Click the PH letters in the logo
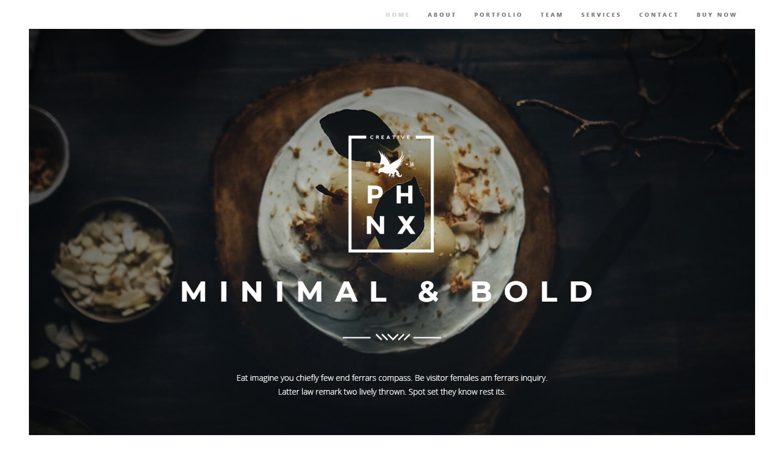Viewport: 784px width, 464px height. click(391, 195)
